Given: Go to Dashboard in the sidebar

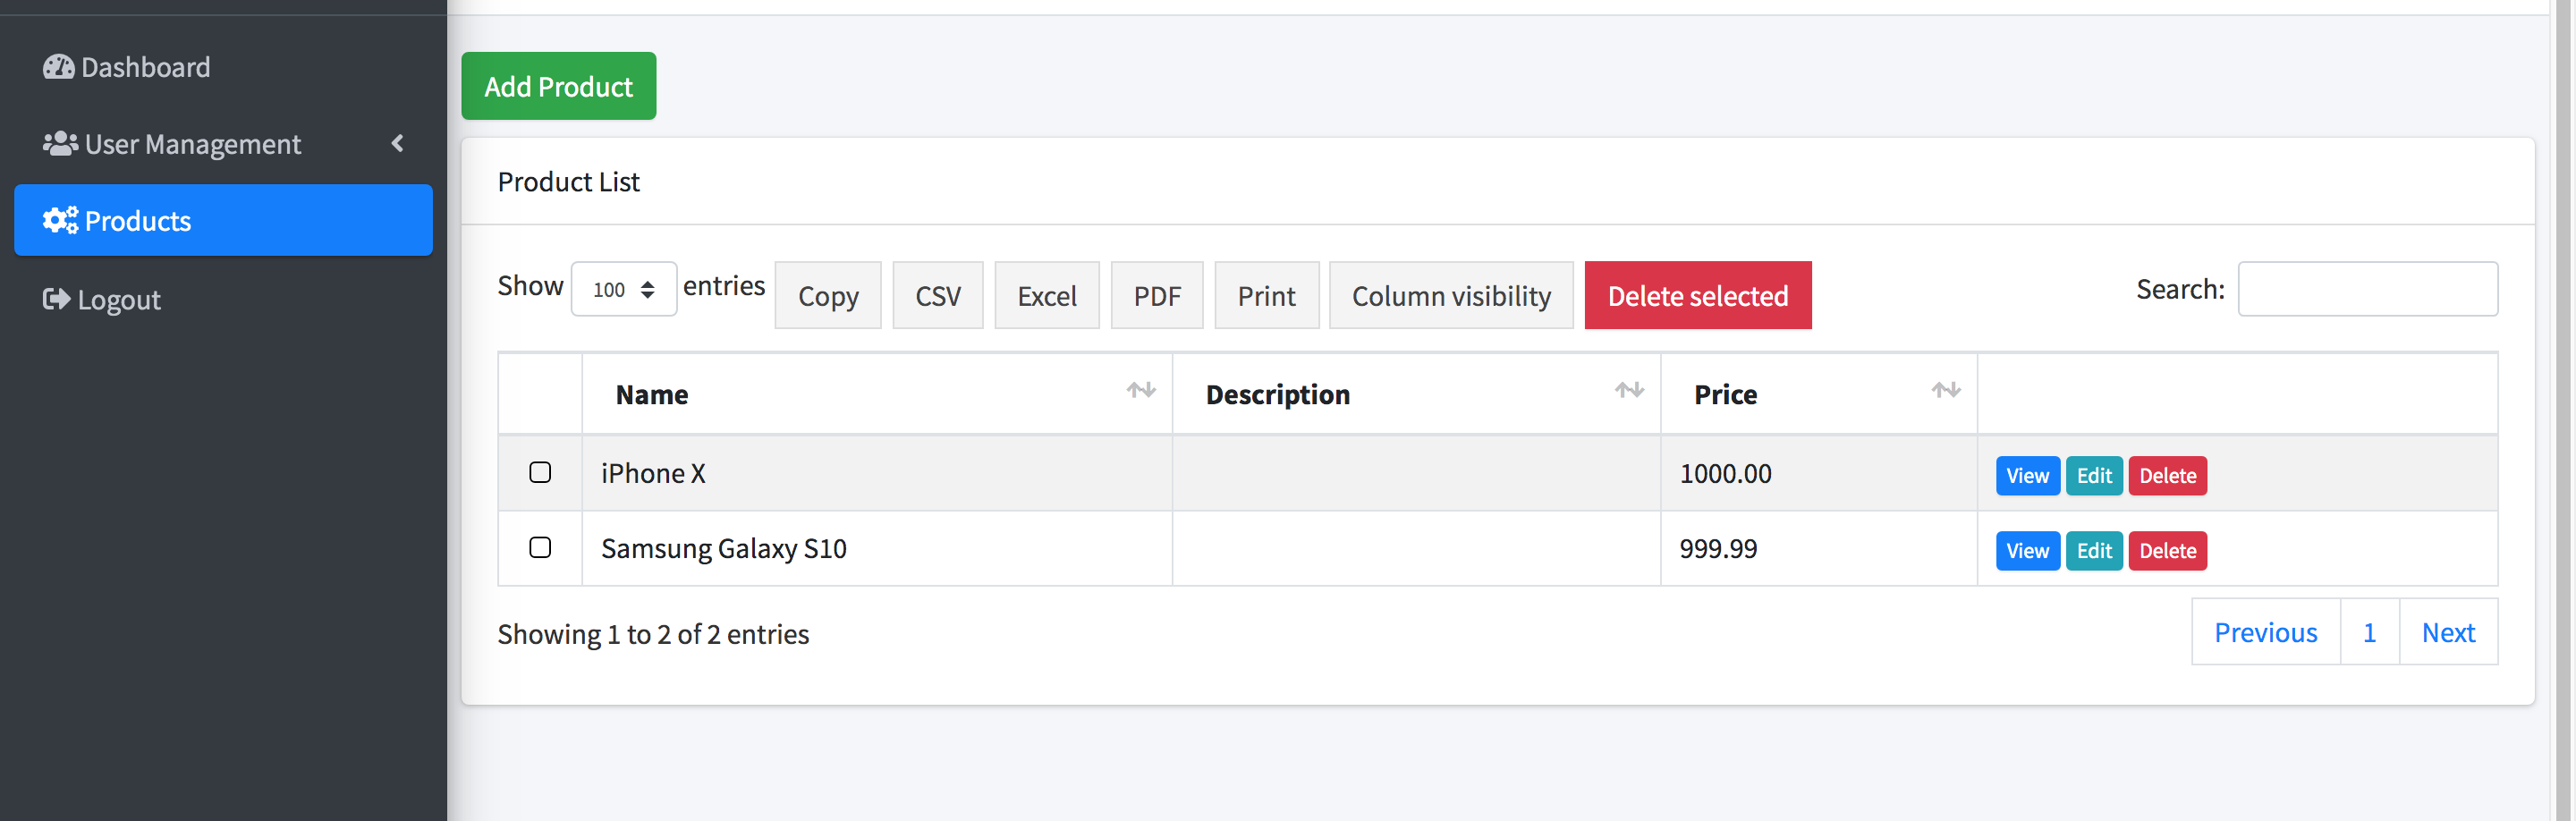Looking at the screenshot, I should coord(145,67).
